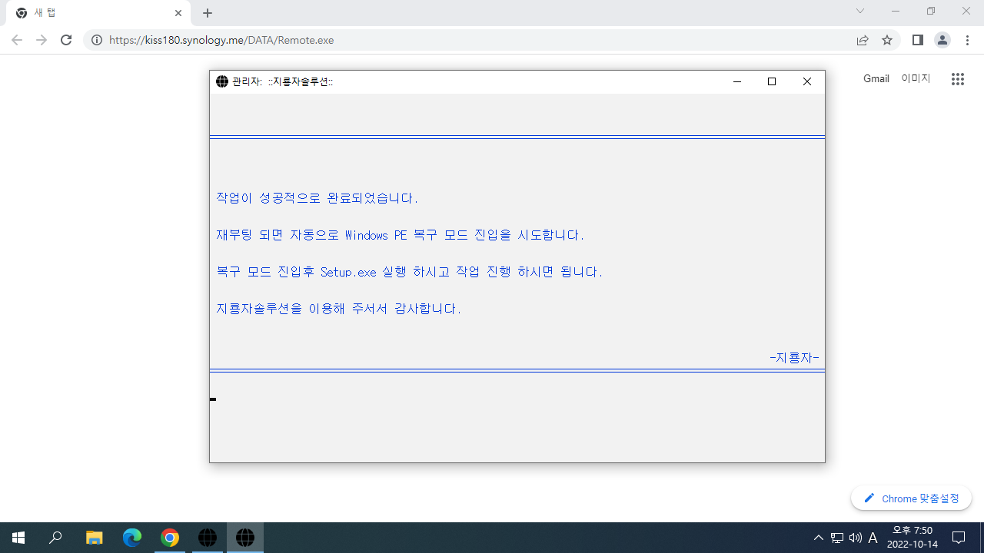Open Chrome side panel icon
The height and width of the screenshot is (553, 984).
click(918, 40)
